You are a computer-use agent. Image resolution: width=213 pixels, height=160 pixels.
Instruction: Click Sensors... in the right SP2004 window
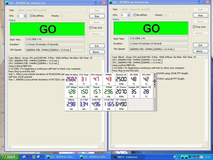[200, 33]
